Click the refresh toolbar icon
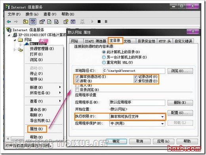Image resolution: width=206 pixels, height=155 pixels. click(x=49, y=22)
